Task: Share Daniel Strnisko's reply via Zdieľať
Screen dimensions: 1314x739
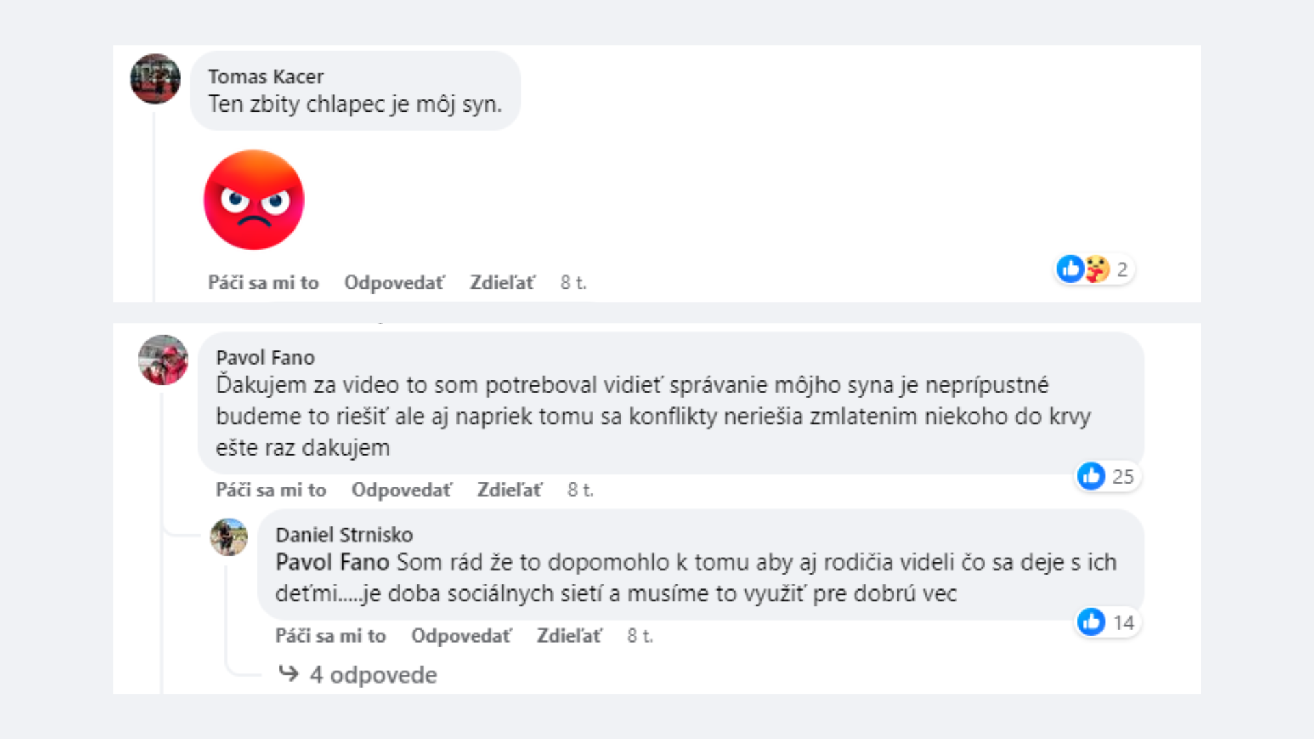Action: pyautogui.click(x=569, y=636)
